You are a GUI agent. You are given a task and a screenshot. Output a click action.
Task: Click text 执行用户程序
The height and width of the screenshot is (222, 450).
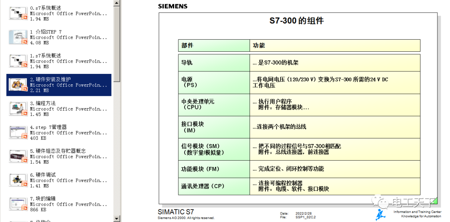(x=275, y=101)
